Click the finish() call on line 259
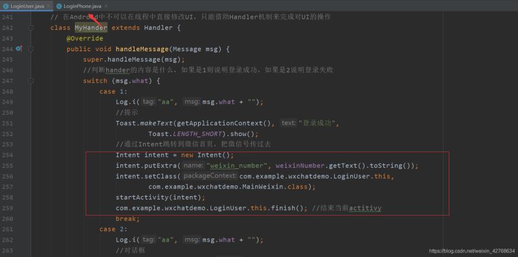Viewport: 518px width, 257px height. tap(287, 208)
